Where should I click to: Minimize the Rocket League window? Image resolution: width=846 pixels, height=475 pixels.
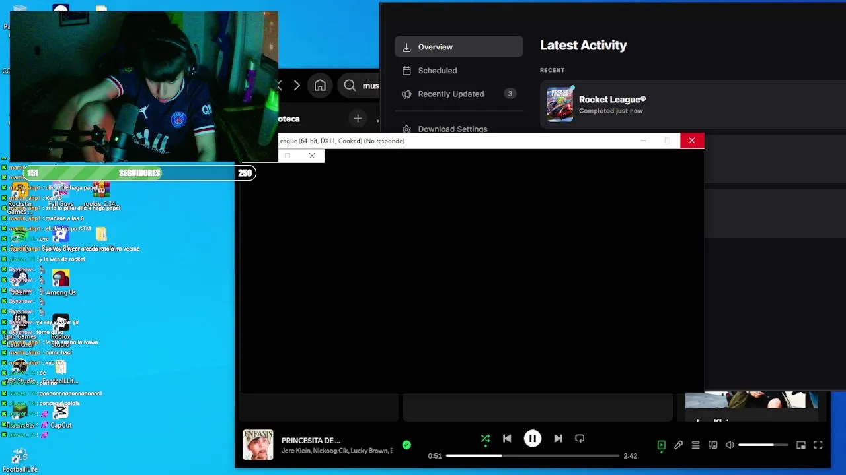(643, 141)
